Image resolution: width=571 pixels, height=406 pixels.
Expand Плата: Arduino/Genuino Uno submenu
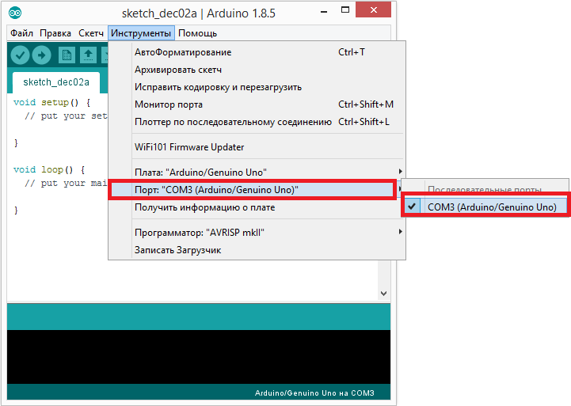point(257,172)
